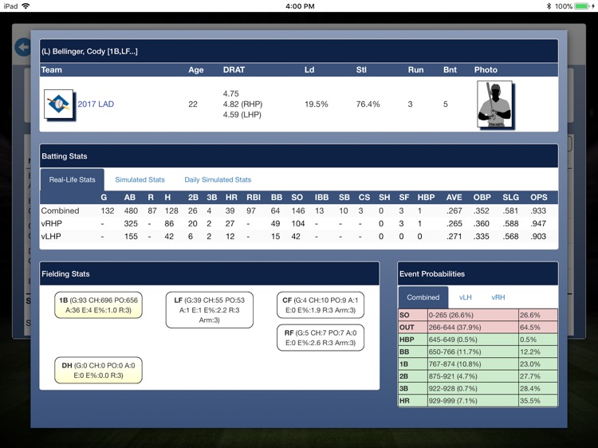This screenshot has width=598, height=448.
Task: Select the Combined event probabilities tab
Action: pos(423,297)
